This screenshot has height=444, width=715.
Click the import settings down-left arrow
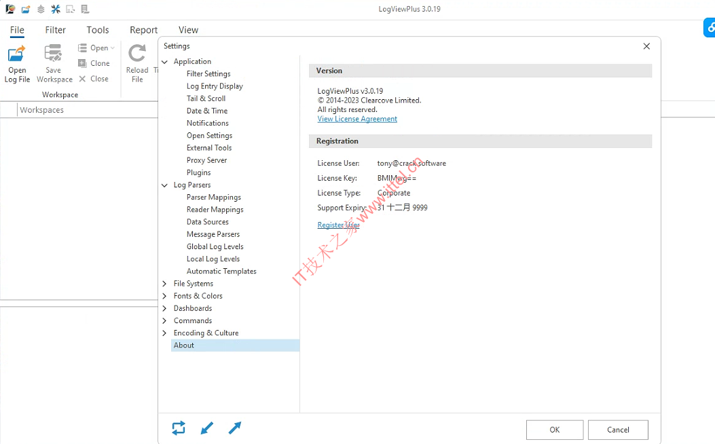click(x=206, y=428)
